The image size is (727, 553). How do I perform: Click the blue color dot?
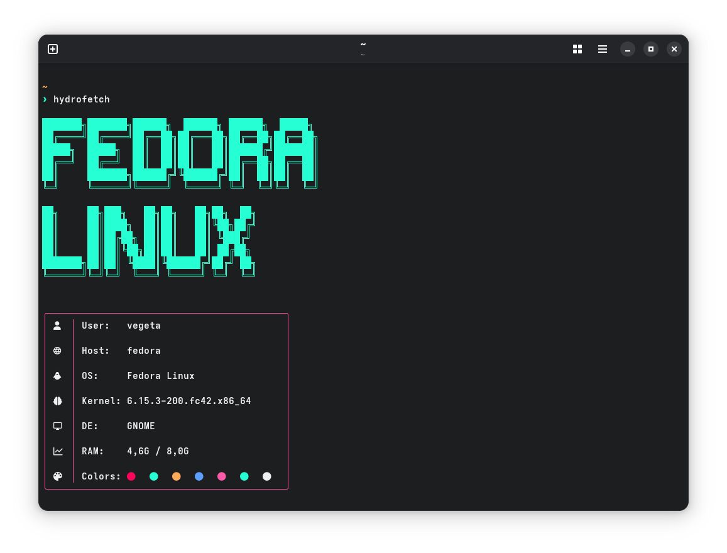[x=199, y=476]
